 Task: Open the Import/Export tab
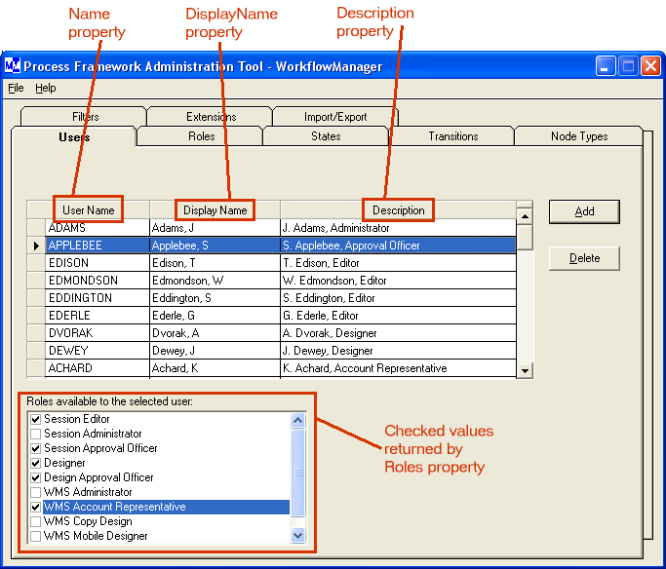click(335, 117)
